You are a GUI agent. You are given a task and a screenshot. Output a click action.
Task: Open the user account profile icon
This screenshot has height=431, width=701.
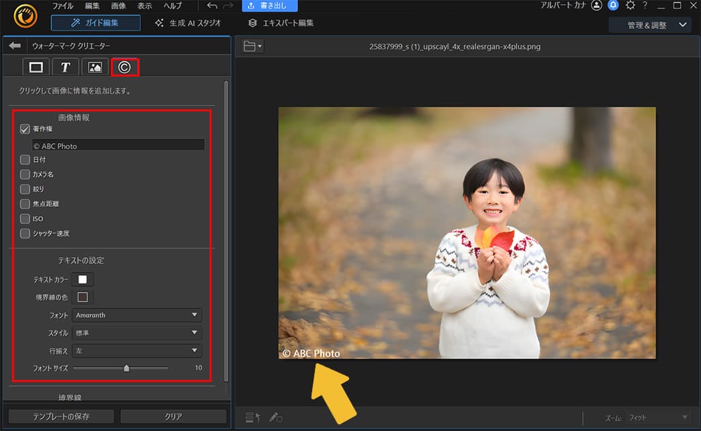pos(596,5)
